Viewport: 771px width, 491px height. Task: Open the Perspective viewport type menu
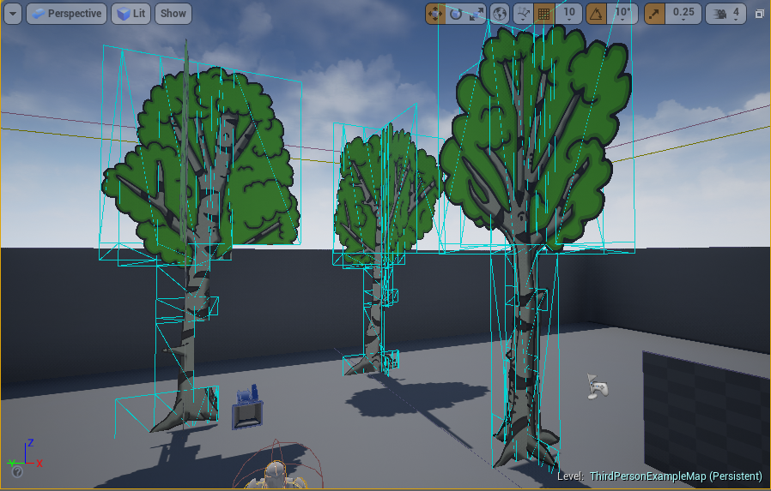(67, 14)
